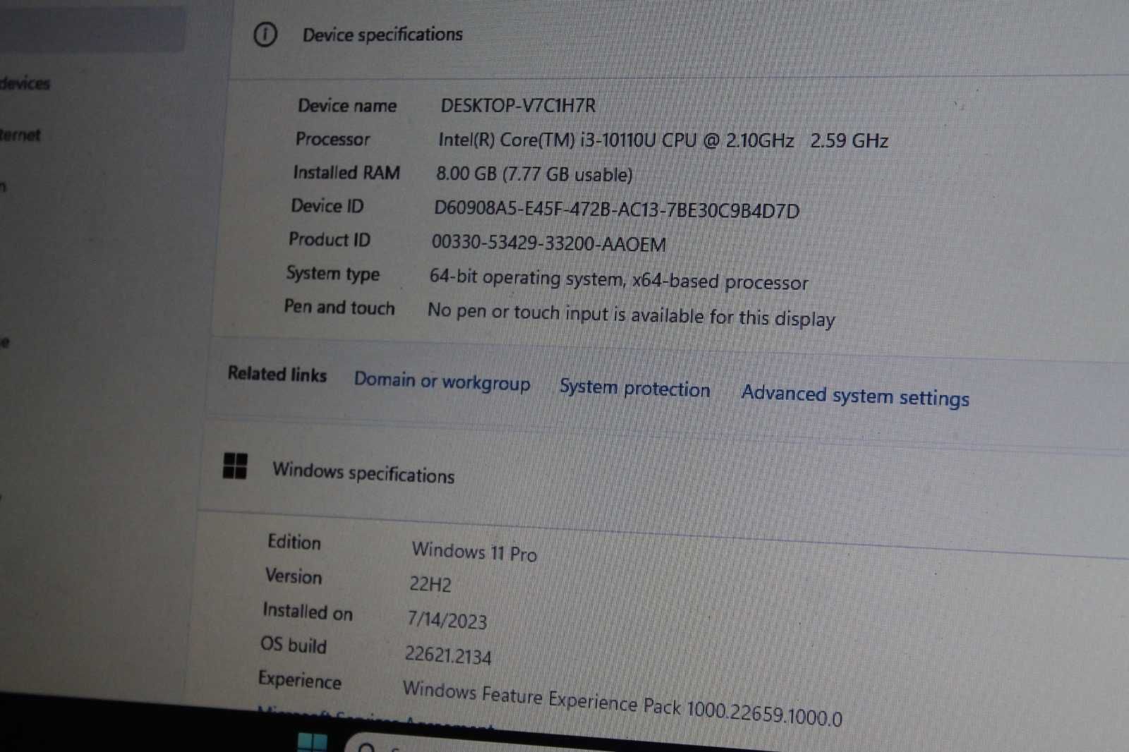Click the Device name label
The height and width of the screenshot is (752, 1129).
(346, 106)
